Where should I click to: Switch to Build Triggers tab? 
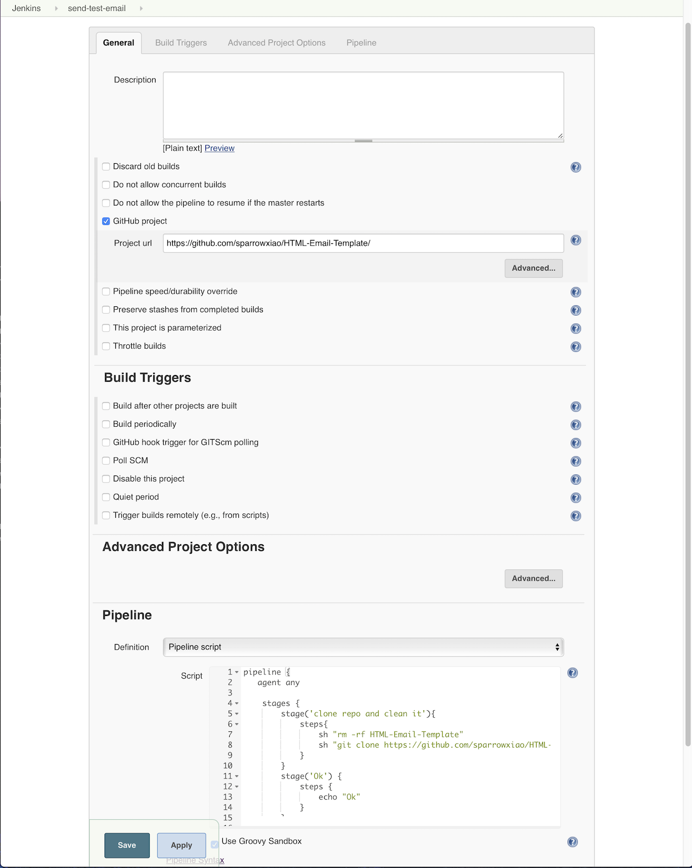[181, 43]
